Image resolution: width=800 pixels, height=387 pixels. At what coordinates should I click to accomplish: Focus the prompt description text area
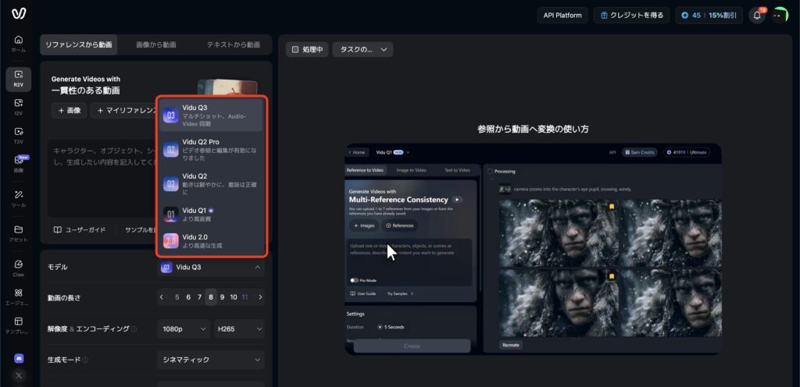click(x=102, y=178)
